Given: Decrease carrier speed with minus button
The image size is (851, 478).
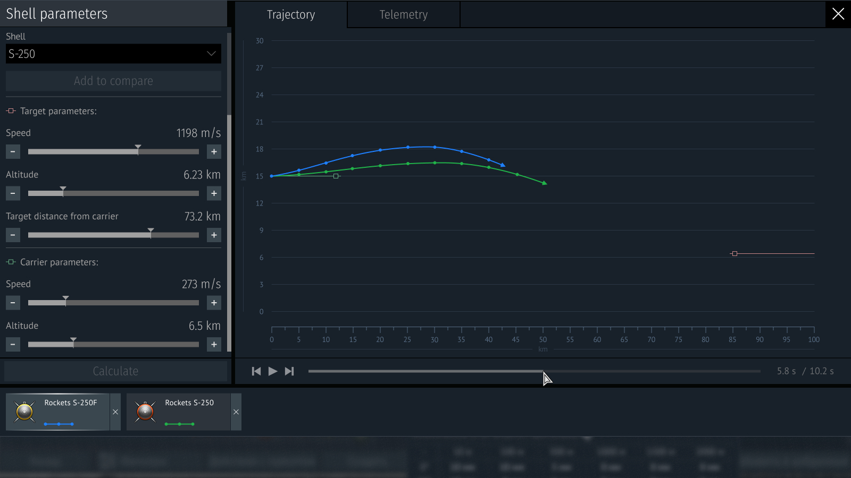Looking at the screenshot, I should click(13, 303).
